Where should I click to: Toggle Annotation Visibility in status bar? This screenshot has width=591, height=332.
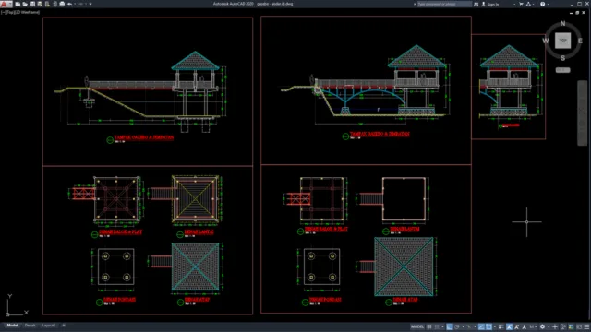(509, 327)
